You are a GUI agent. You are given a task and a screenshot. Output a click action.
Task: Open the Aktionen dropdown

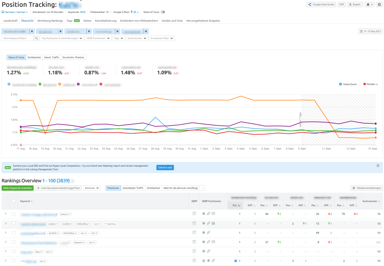click(92, 188)
